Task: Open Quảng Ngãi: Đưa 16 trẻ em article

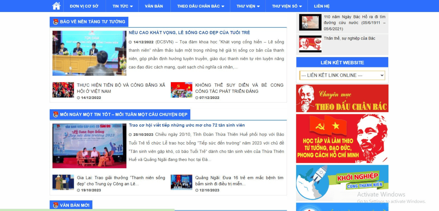Action: pyautogui.click(x=239, y=181)
